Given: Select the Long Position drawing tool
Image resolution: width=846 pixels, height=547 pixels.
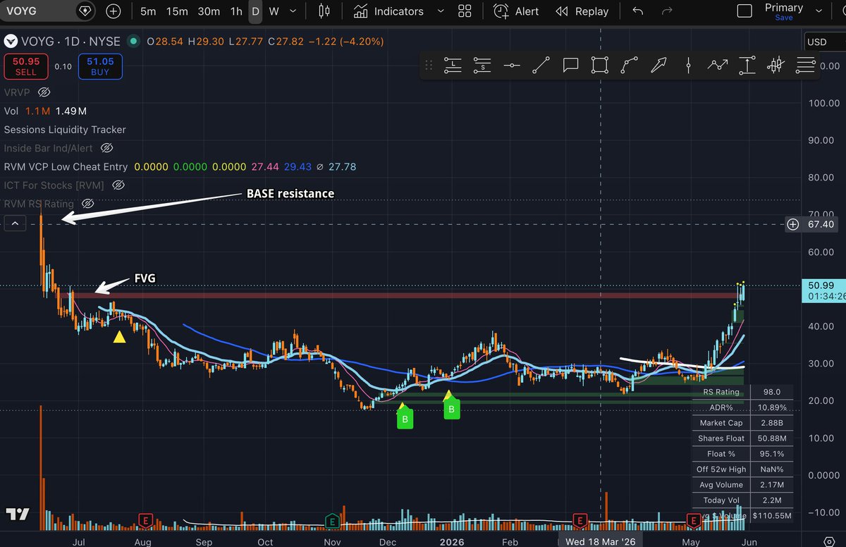Looking at the screenshot, I should 452,66.
